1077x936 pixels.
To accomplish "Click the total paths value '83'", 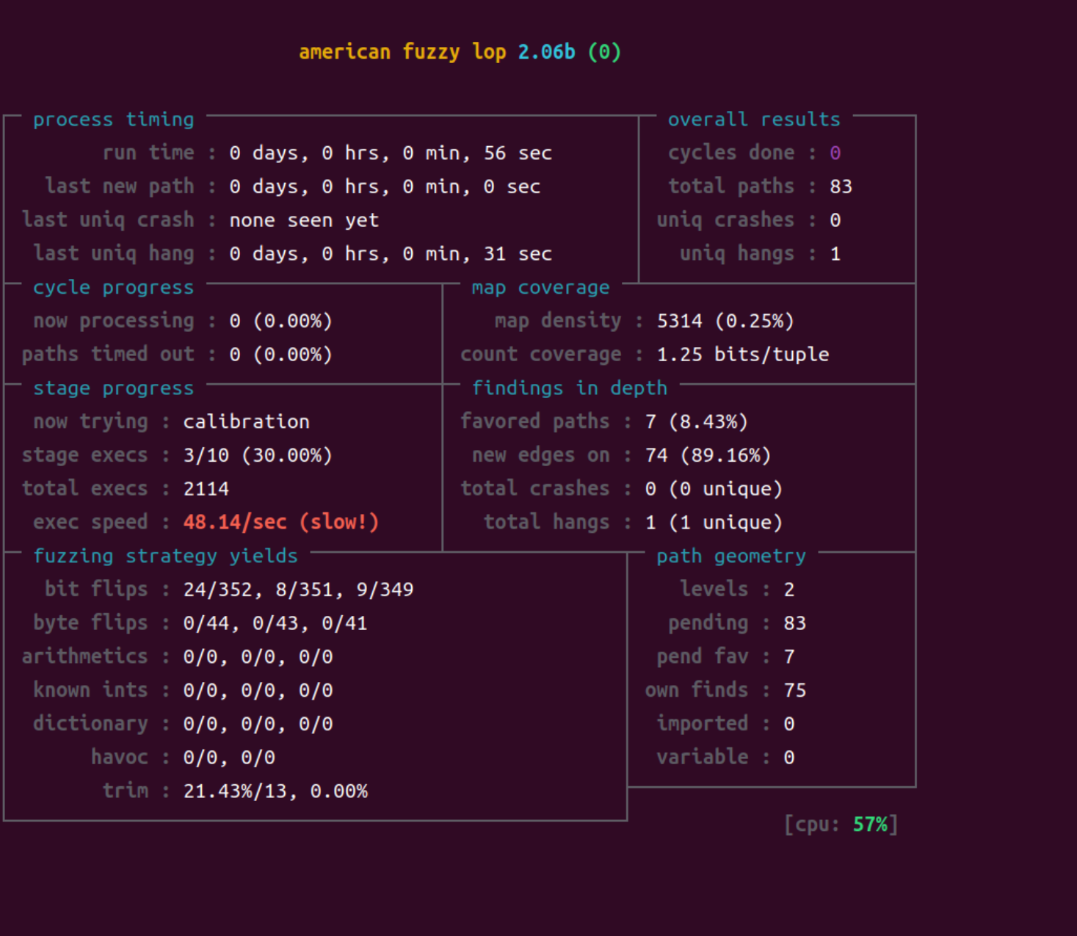I will pos(841,186).
